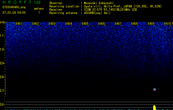Click the kHz axis unit label
The height and width of the screenshot is (110, 173).
coord(2,22)
